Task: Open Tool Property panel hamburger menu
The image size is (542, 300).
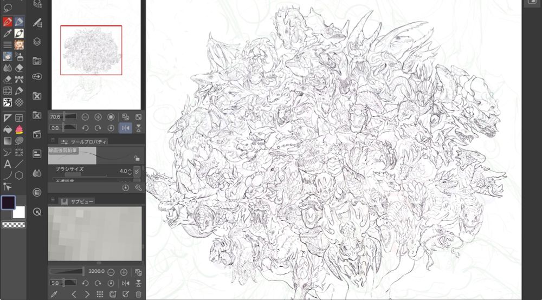Action: click(x=53, y=140)
